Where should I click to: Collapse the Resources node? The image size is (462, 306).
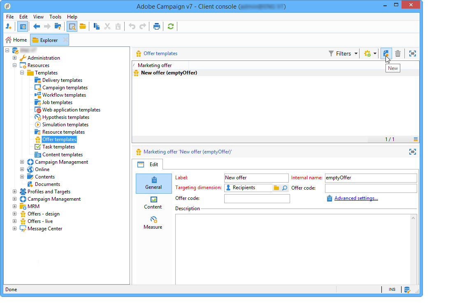coord(14,65)
